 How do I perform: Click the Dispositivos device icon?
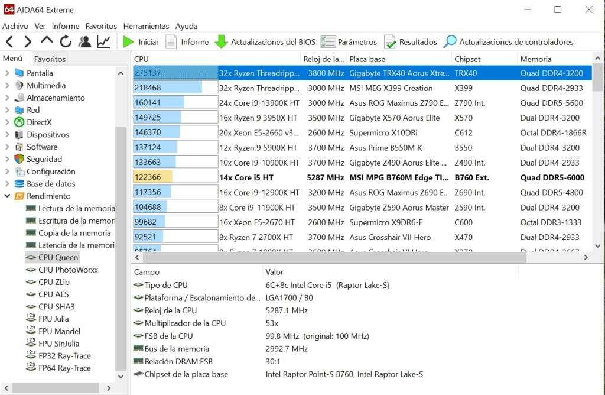pos(19,134)
